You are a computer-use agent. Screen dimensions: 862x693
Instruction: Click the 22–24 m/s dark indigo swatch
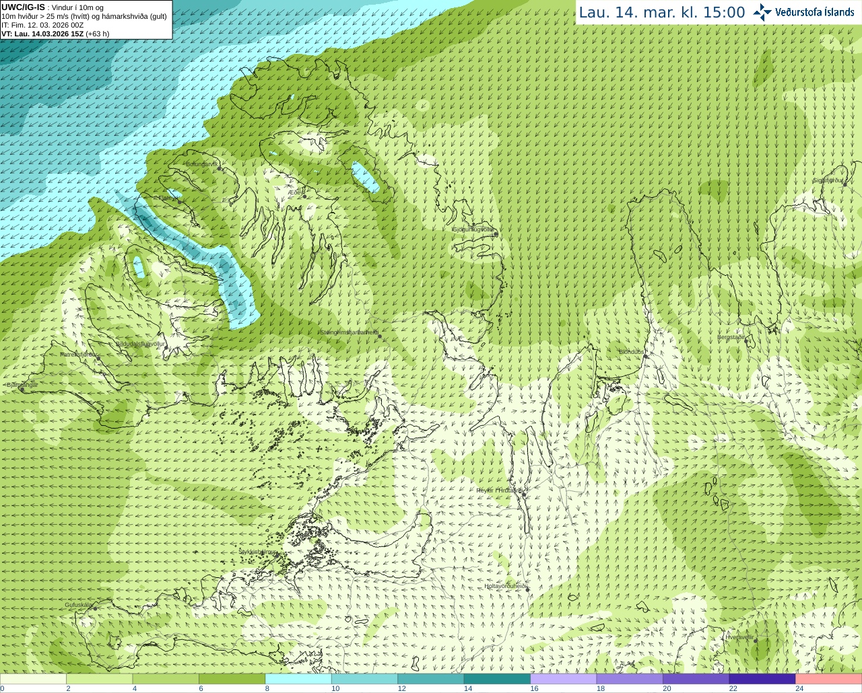(762, 679)
